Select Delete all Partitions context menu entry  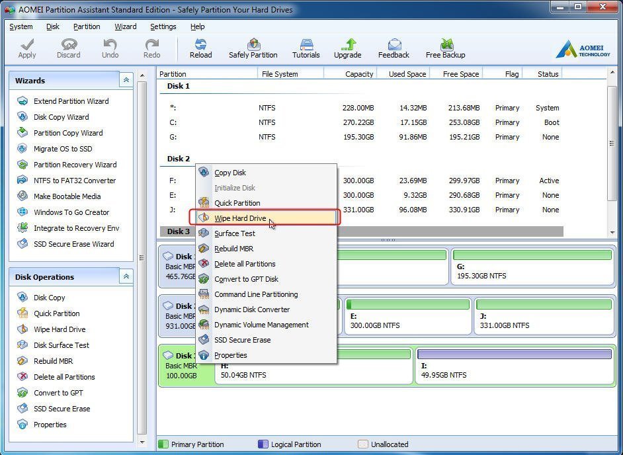coord(267,264)
